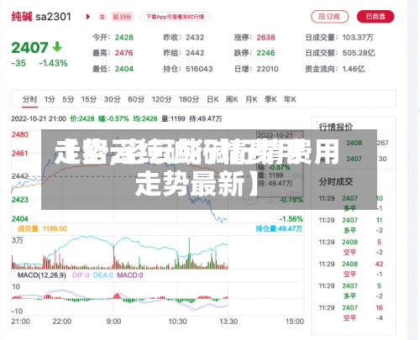Click the current price 2407
This screenshot has height=340, width=420.
pos(29,48)
